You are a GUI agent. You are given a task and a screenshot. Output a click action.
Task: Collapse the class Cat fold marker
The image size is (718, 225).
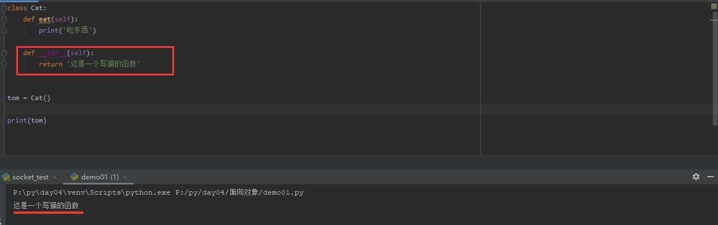pyautogui.click(x=4, y=8)
